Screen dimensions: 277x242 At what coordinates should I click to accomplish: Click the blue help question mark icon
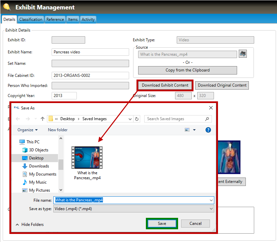coord(208,130)
